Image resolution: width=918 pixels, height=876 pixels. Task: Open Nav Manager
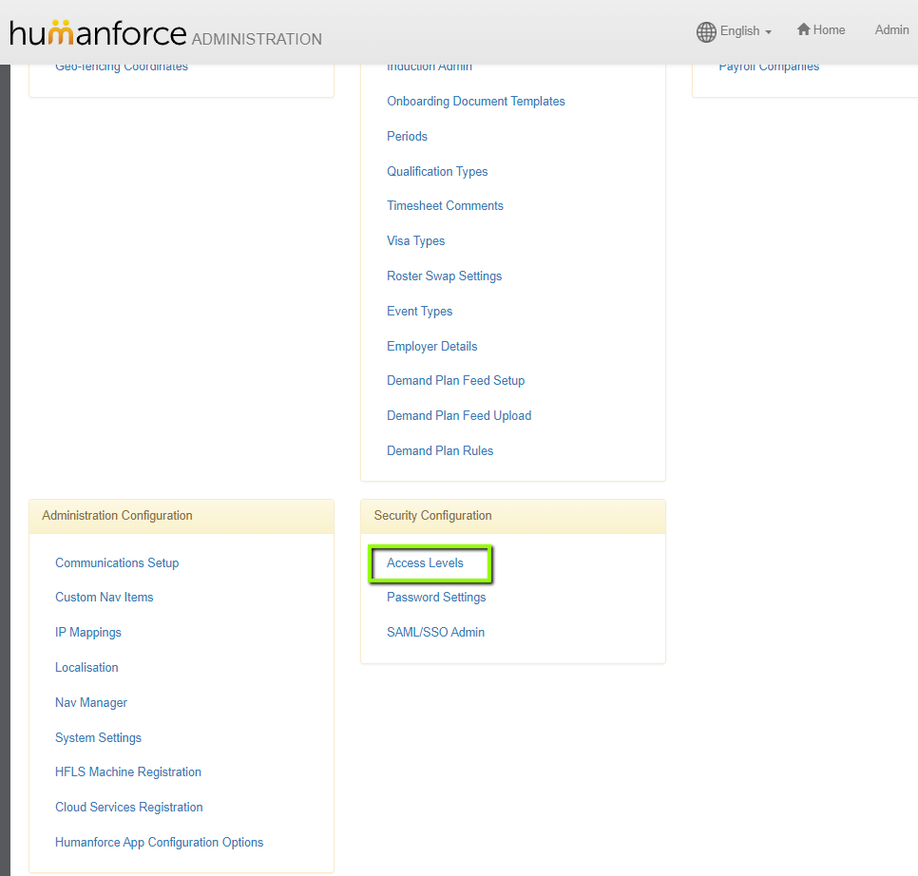tap(90, 703)
